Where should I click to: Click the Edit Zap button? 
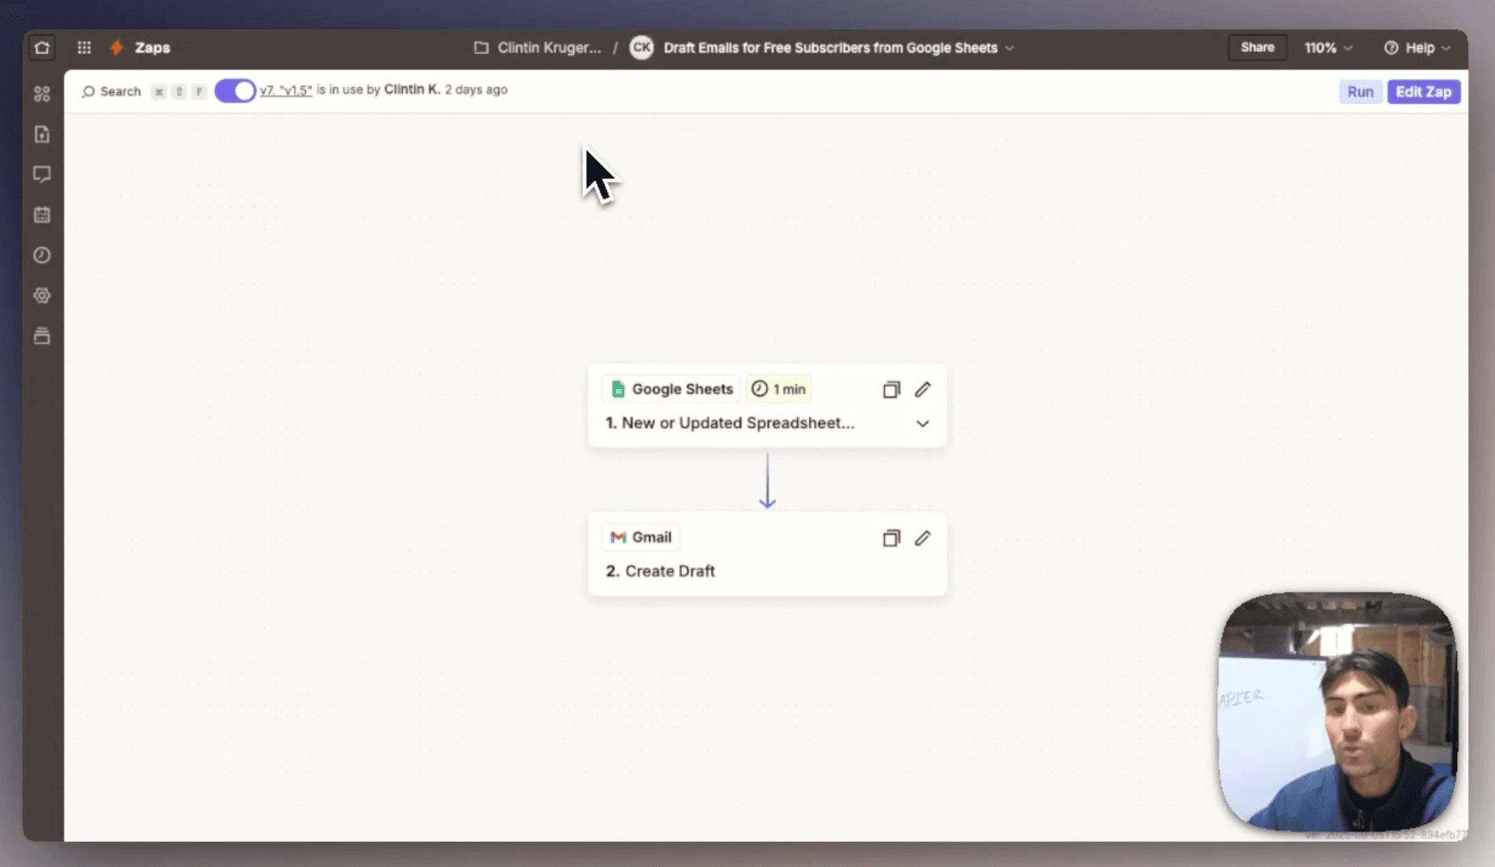(x=1423, y=92)
